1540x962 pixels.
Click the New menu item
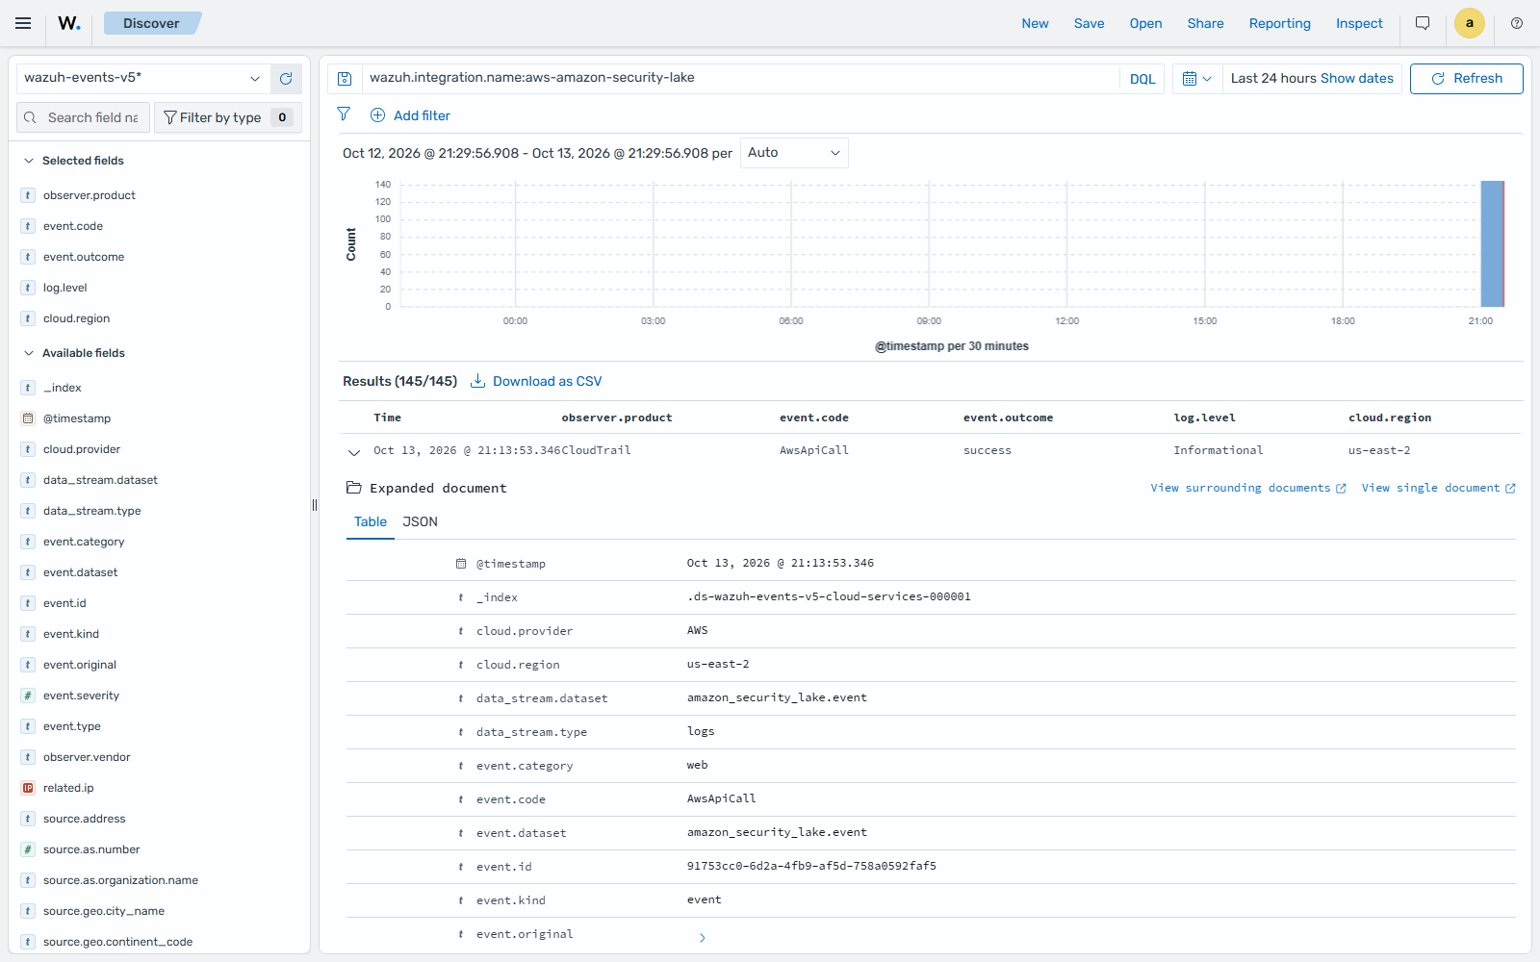pyautogui.click(x=1035, y=23)
